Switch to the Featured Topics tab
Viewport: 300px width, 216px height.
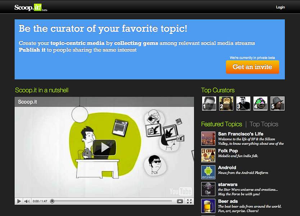(x=222, y=124)
